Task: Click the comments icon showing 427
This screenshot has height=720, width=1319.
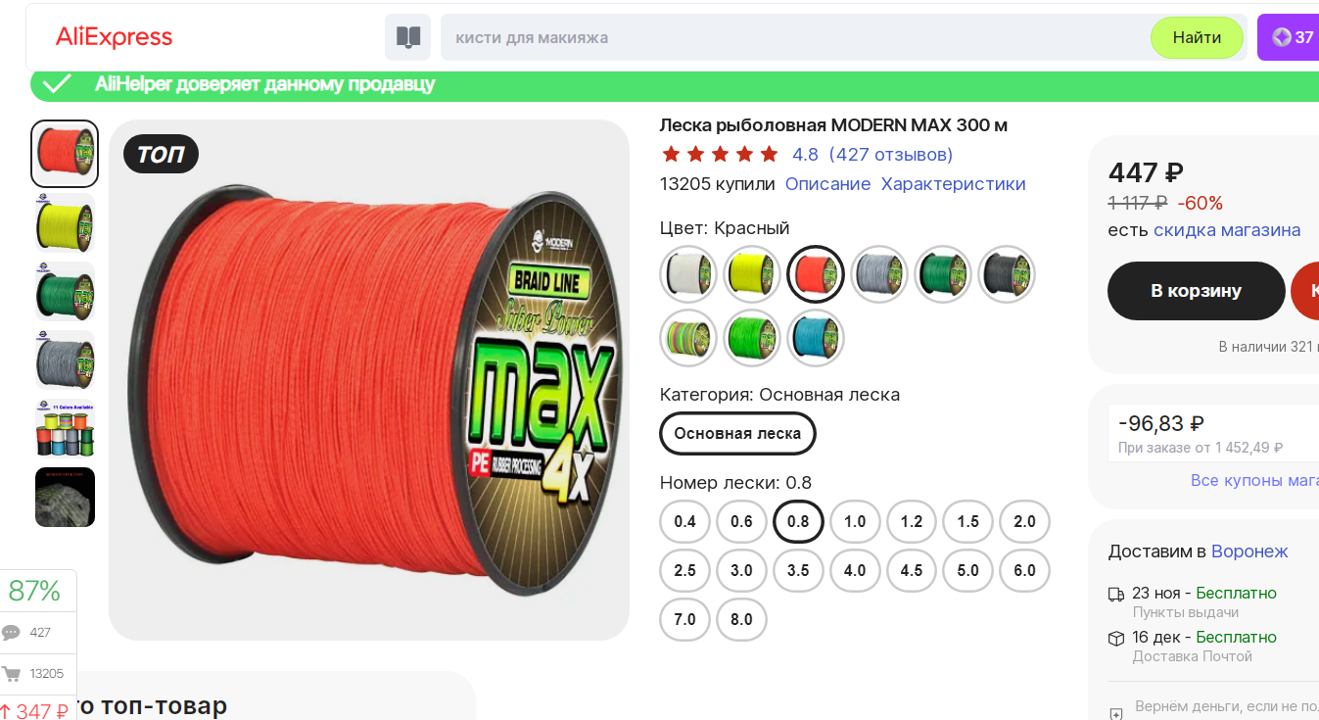Action: [x=11, y=633]
